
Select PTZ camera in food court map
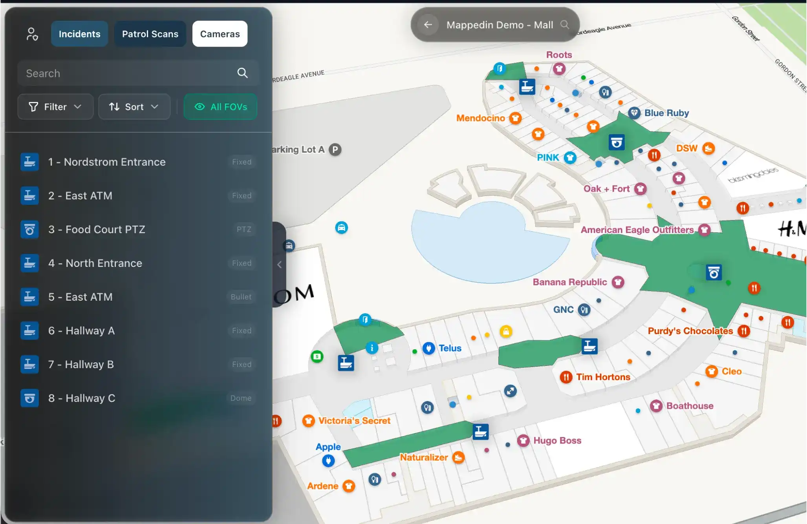click(714, 272)
